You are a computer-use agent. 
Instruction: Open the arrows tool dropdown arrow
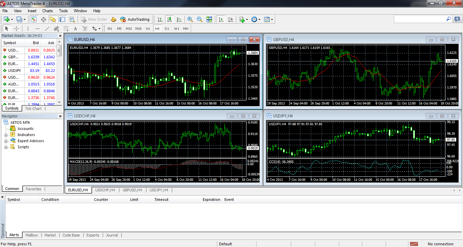(99, 28)
